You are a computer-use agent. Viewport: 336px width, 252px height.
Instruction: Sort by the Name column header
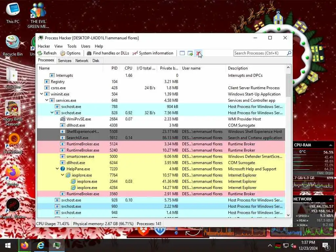pos(70,68)
